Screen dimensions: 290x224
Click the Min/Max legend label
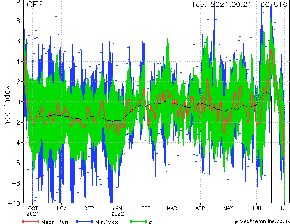pyautogui.click(x=106, y=222)
